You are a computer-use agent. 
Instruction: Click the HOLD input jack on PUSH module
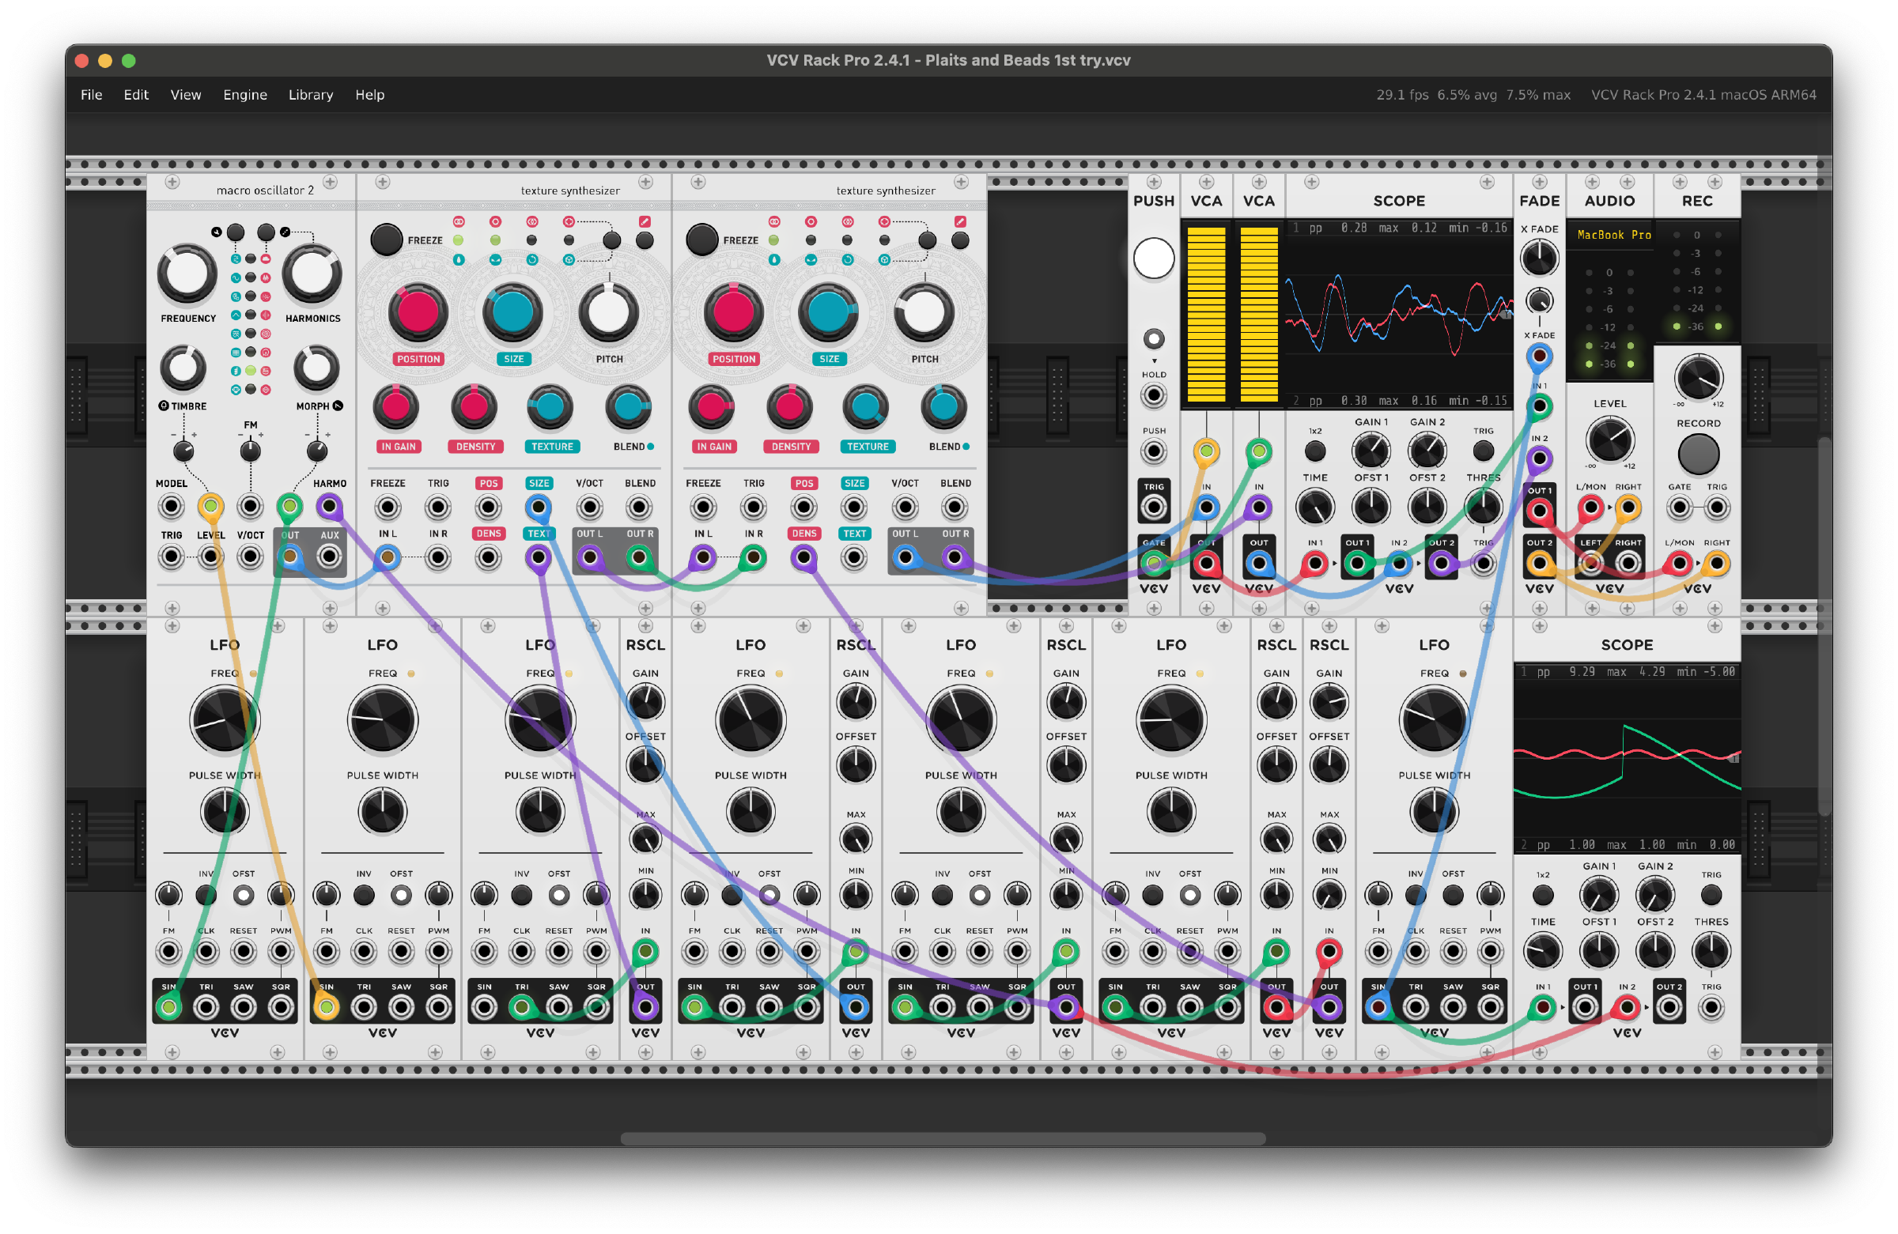[x=1153, y=395]
